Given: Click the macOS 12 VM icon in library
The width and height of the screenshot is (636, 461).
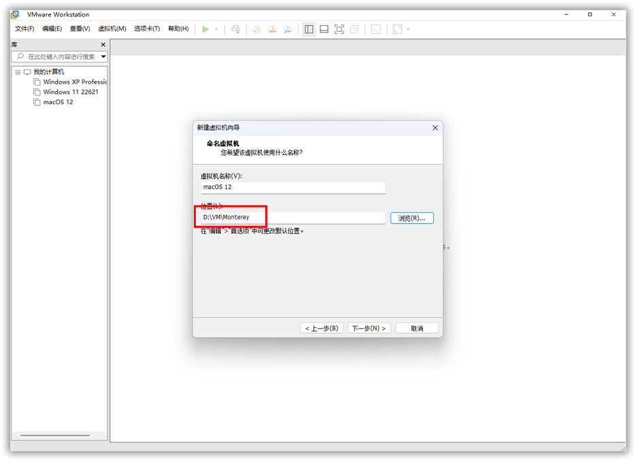Looking at the screenshot, I should 37,102.
